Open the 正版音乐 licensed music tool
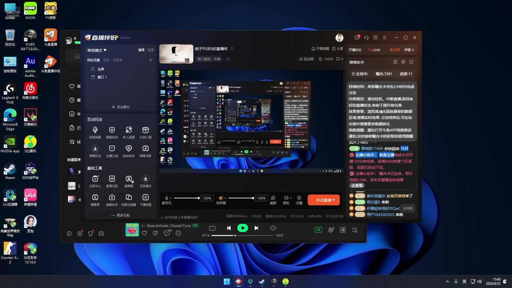 point(146,181)
